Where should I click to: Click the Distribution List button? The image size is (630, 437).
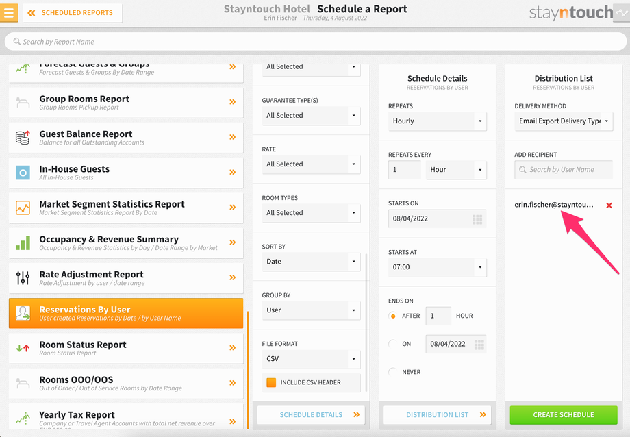point(437,415)
